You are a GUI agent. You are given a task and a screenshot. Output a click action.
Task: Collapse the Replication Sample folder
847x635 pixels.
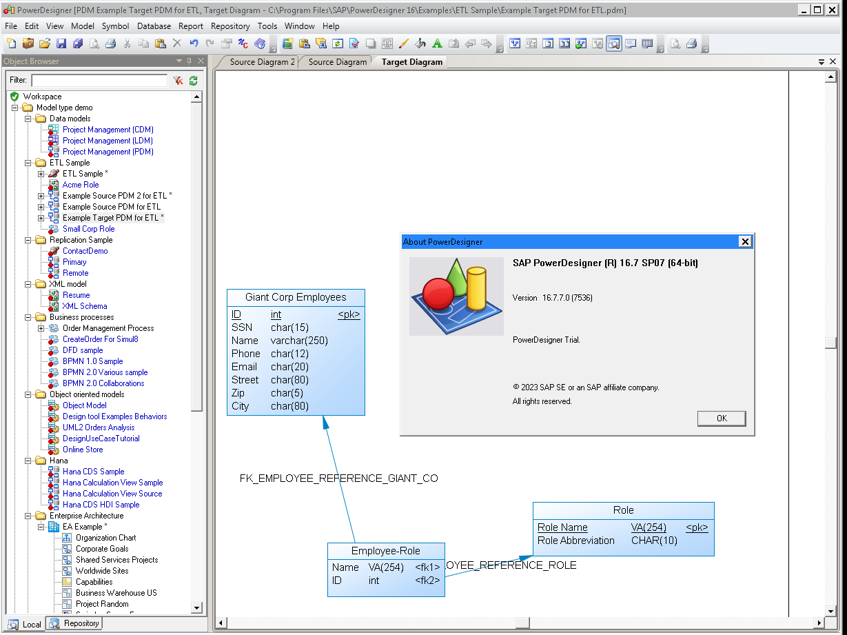coord(28,240)
